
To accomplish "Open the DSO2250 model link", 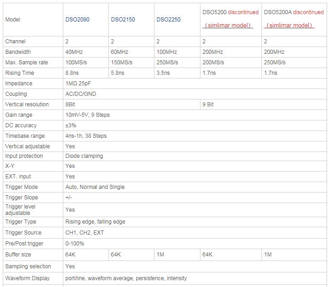I will [x=169, y=20].
